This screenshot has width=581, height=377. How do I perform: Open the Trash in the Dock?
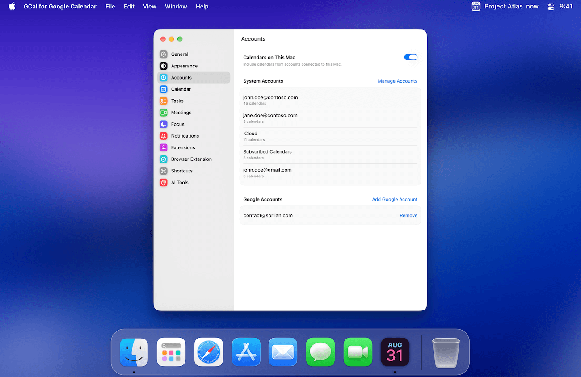coord(446,352)
